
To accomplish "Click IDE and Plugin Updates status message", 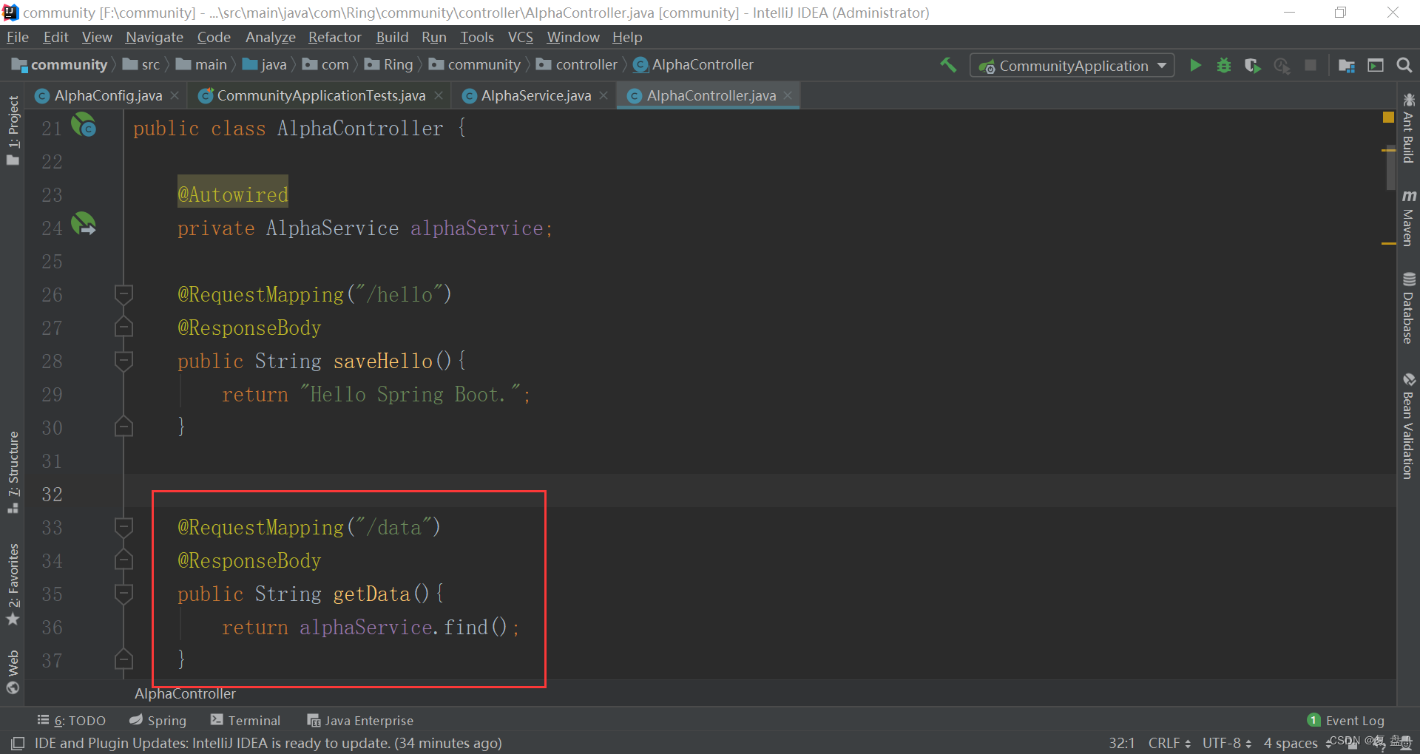I will pos(268,743).
